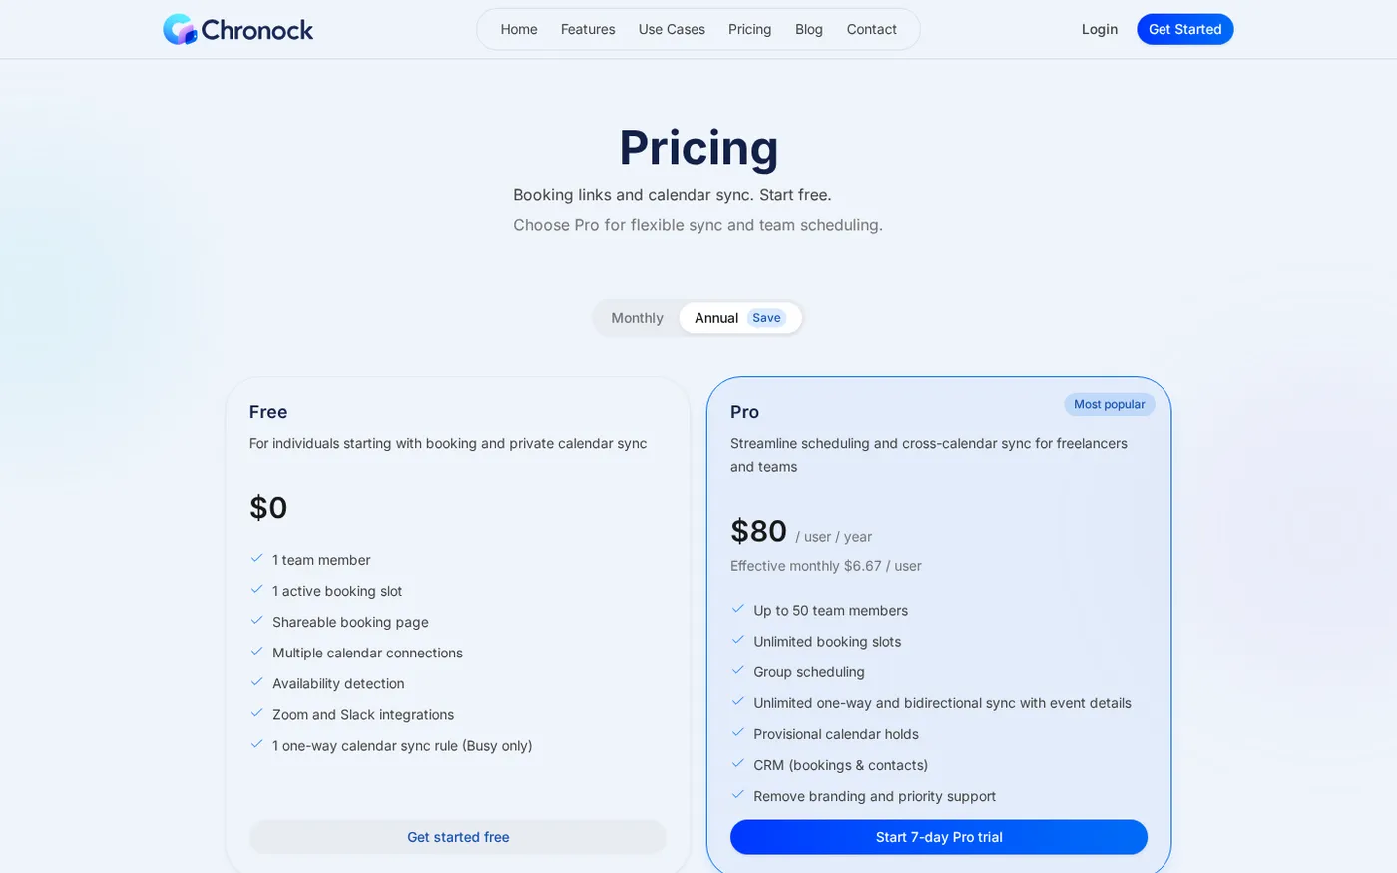This screenshot has height=873, width=1397.
Task: Click the check icon beside Zoom and Slack integrations
Action: (257, 713)
